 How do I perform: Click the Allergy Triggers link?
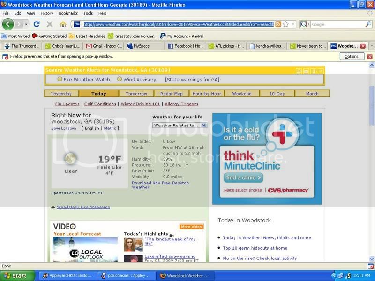click(x=181, y=104)
